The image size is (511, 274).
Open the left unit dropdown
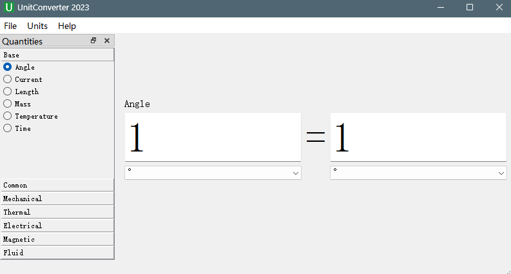[213, 173]
